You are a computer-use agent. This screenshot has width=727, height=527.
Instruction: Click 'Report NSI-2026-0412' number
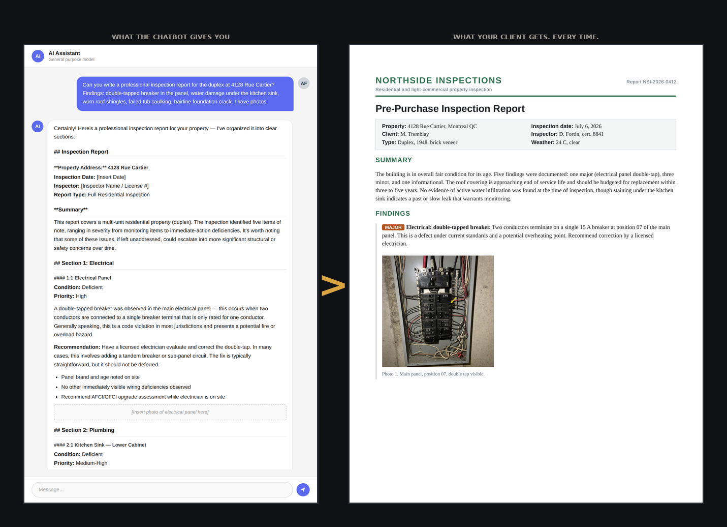(x=651, y=81)
